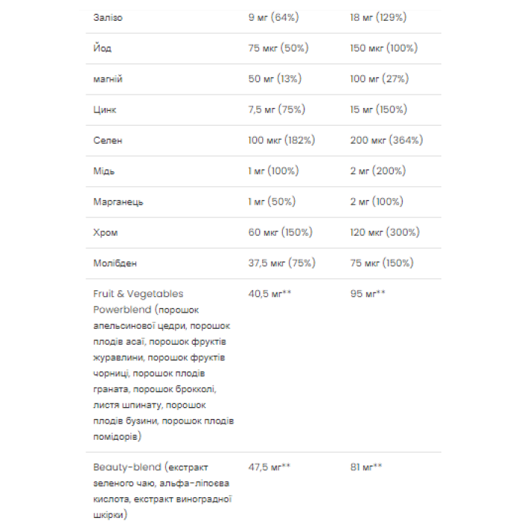Click the 7,5 мг (75%) zinc value
The width and height of the screenshot is (521, 521).
[x=276, y=109]
